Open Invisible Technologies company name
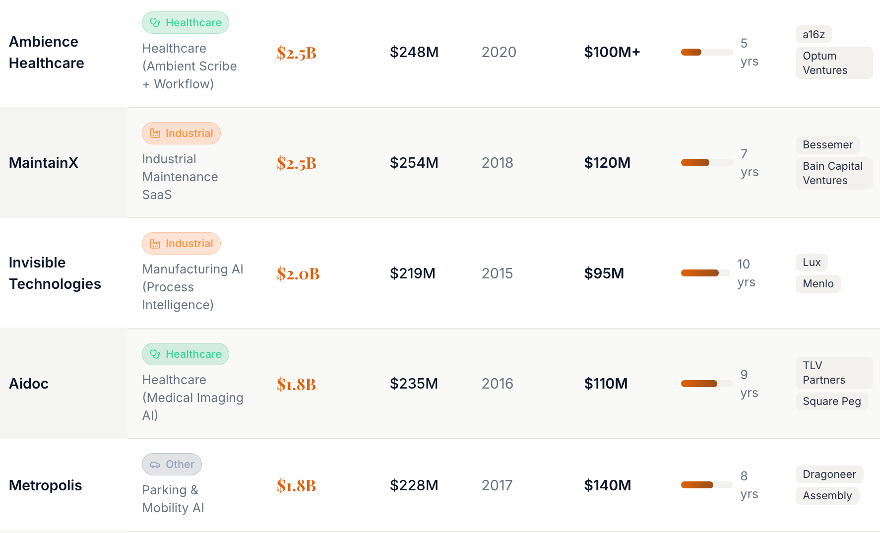Viewport: 880px width, 533px height. click(x=55, y=273)
